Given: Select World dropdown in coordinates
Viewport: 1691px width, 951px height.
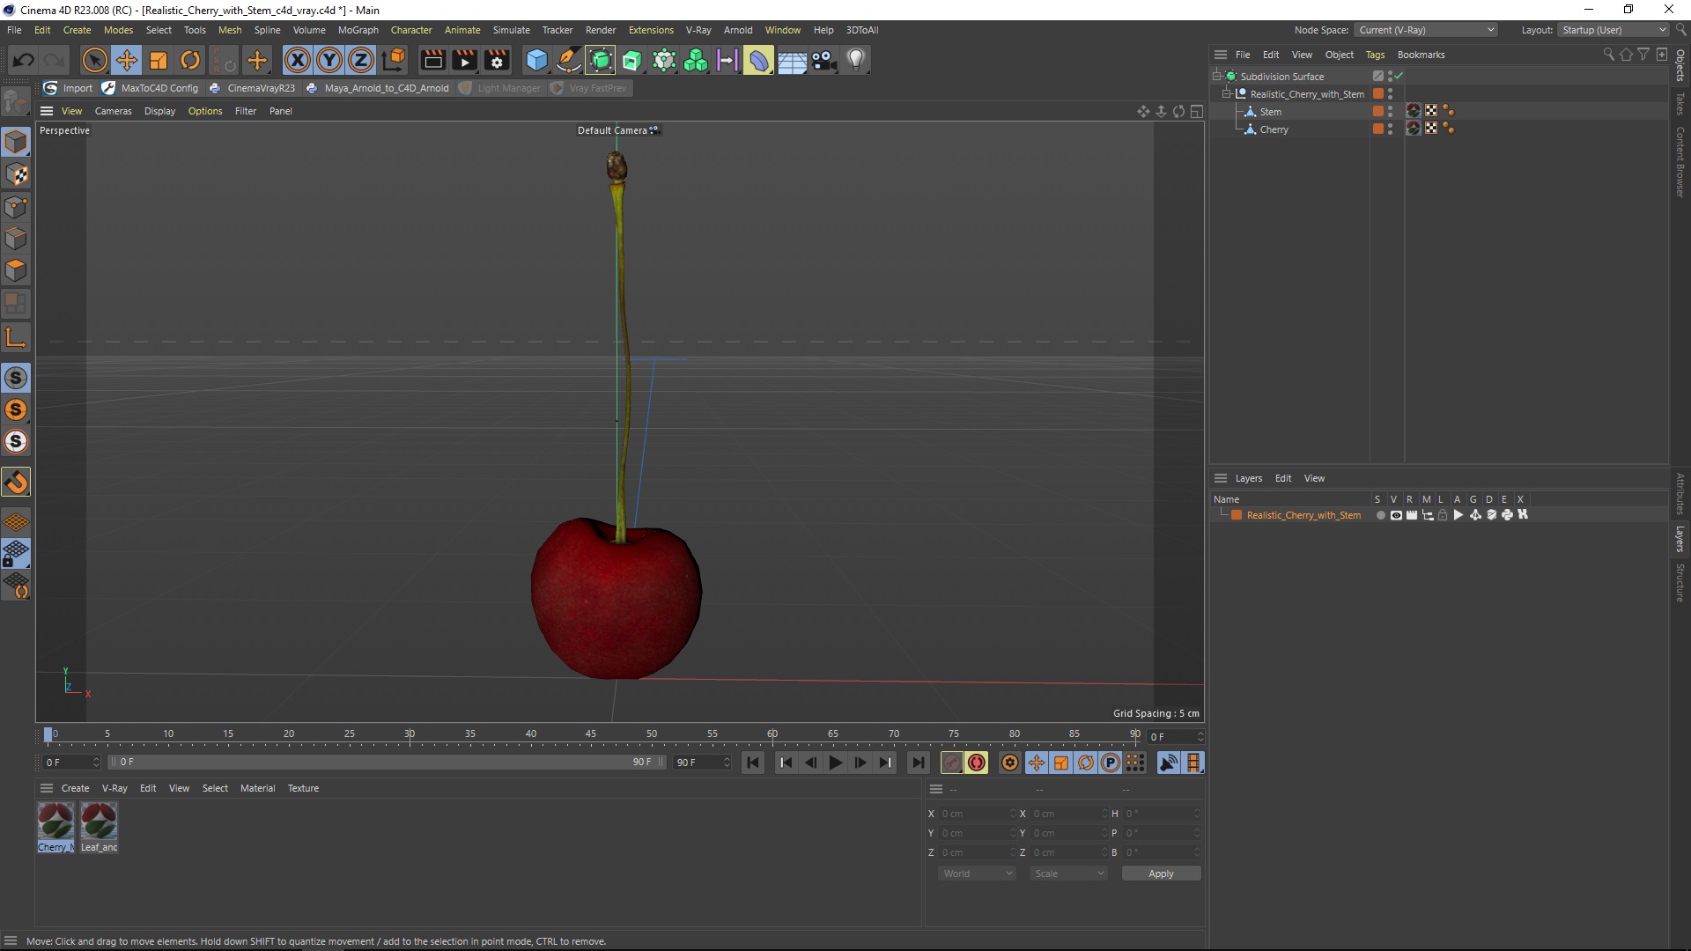Looking at the screenshot, I should click(976, 874).
